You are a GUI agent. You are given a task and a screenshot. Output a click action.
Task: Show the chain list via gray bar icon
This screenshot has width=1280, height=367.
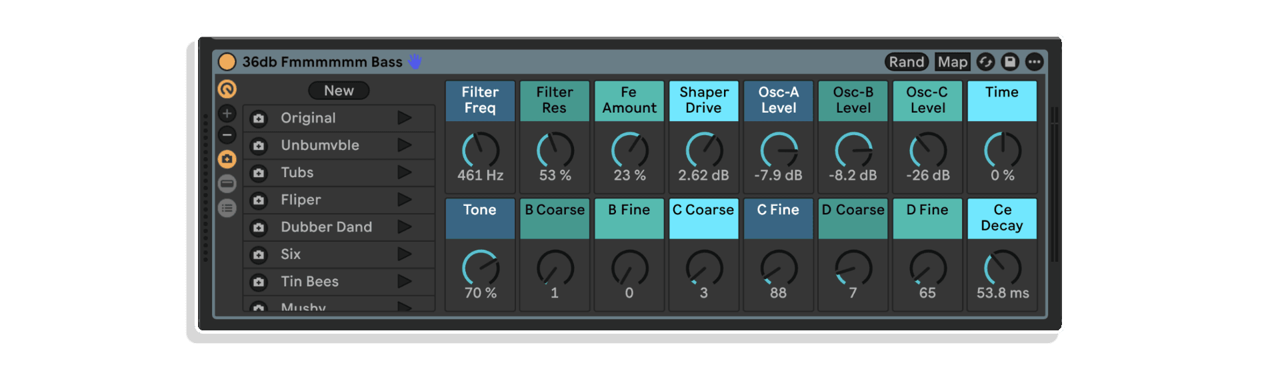[x=227, y=184]
